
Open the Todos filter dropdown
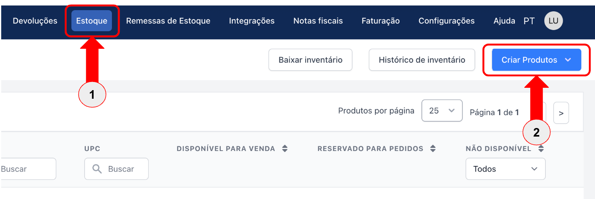(x=505, y=169)
